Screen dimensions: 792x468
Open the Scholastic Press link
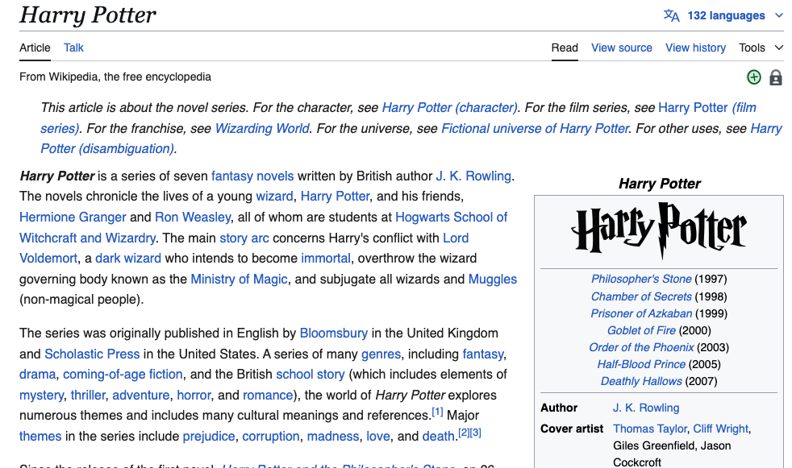coord(92,354)
